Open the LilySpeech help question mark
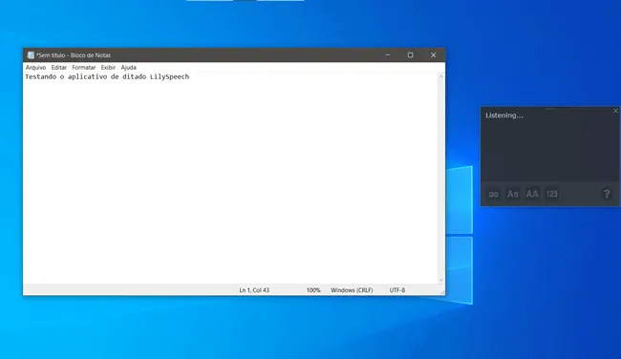 (x=607, y=194)
